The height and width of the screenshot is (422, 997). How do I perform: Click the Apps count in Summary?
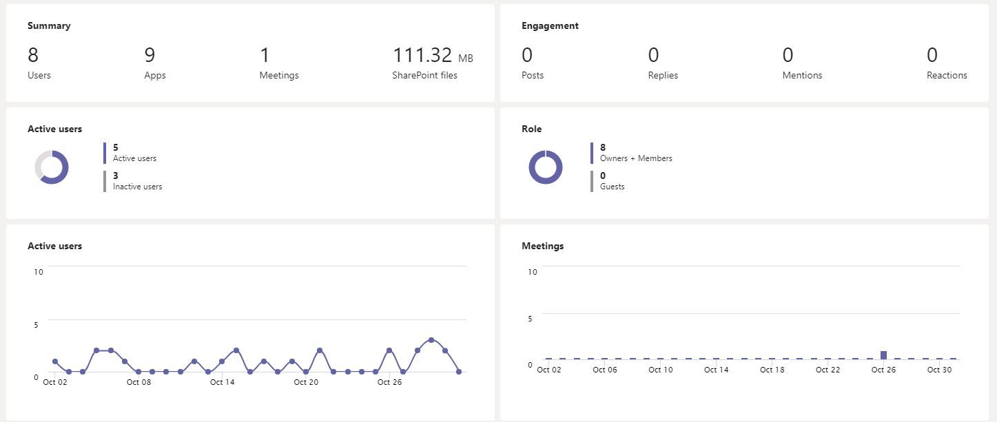pyautogui.click(x=150, y=56)
